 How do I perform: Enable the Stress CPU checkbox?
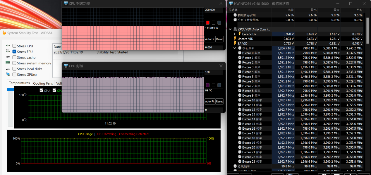pos(14,46)
